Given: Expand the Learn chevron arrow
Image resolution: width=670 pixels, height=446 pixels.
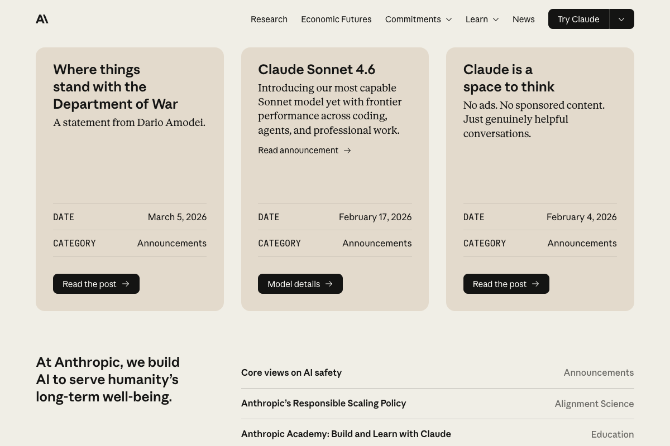Looking at the screenshot, I should pos(495,20).
